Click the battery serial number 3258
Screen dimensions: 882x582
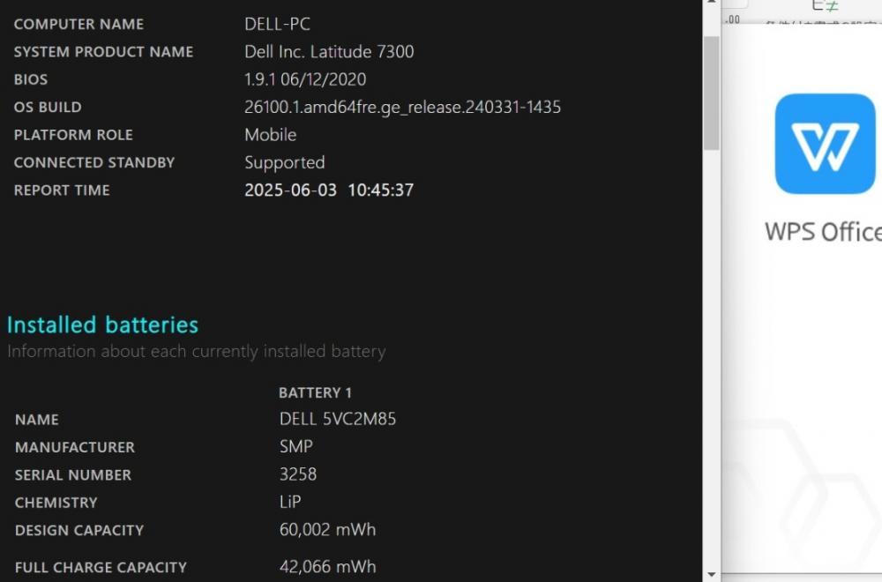(298, 474)
